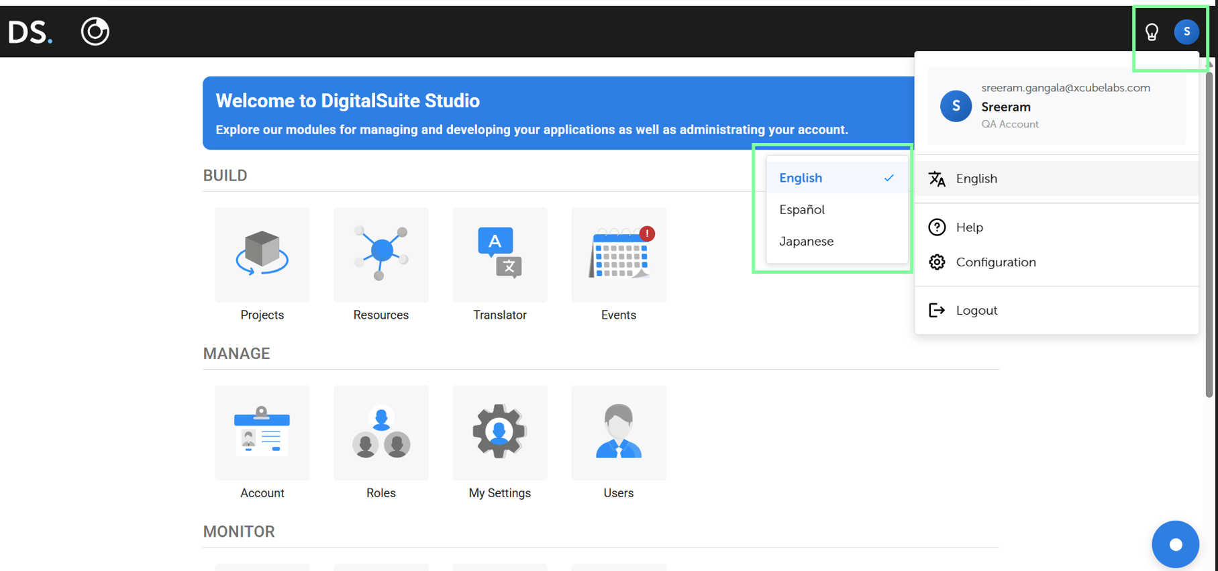Screen dimensions: 1218x571
Task: Click the circular icon beside DS logo
Action: (95, 32)
